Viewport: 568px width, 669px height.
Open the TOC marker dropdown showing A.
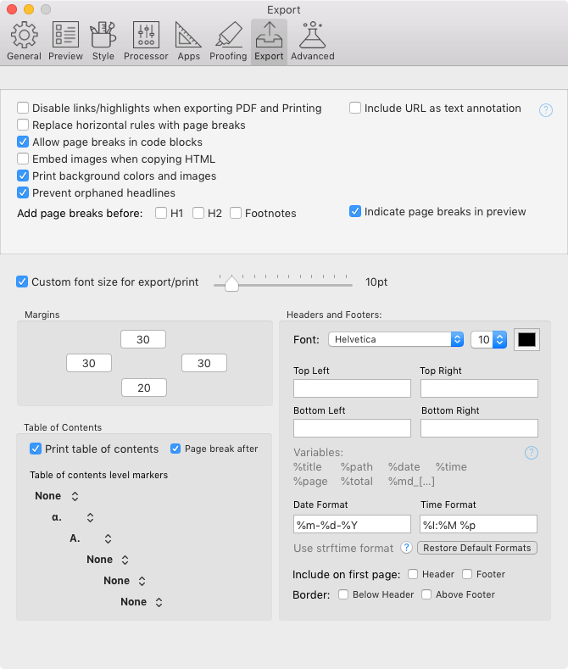coord(91,538)
